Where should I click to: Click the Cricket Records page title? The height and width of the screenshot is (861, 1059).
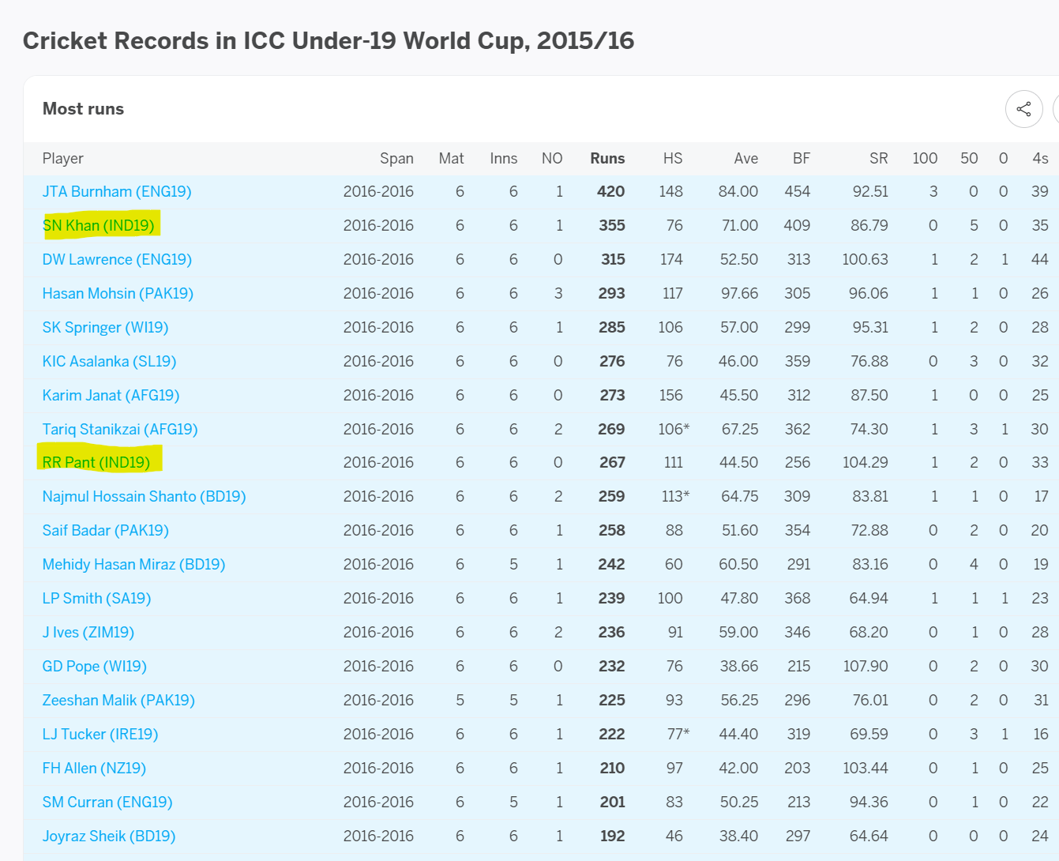tap(329, 40)
